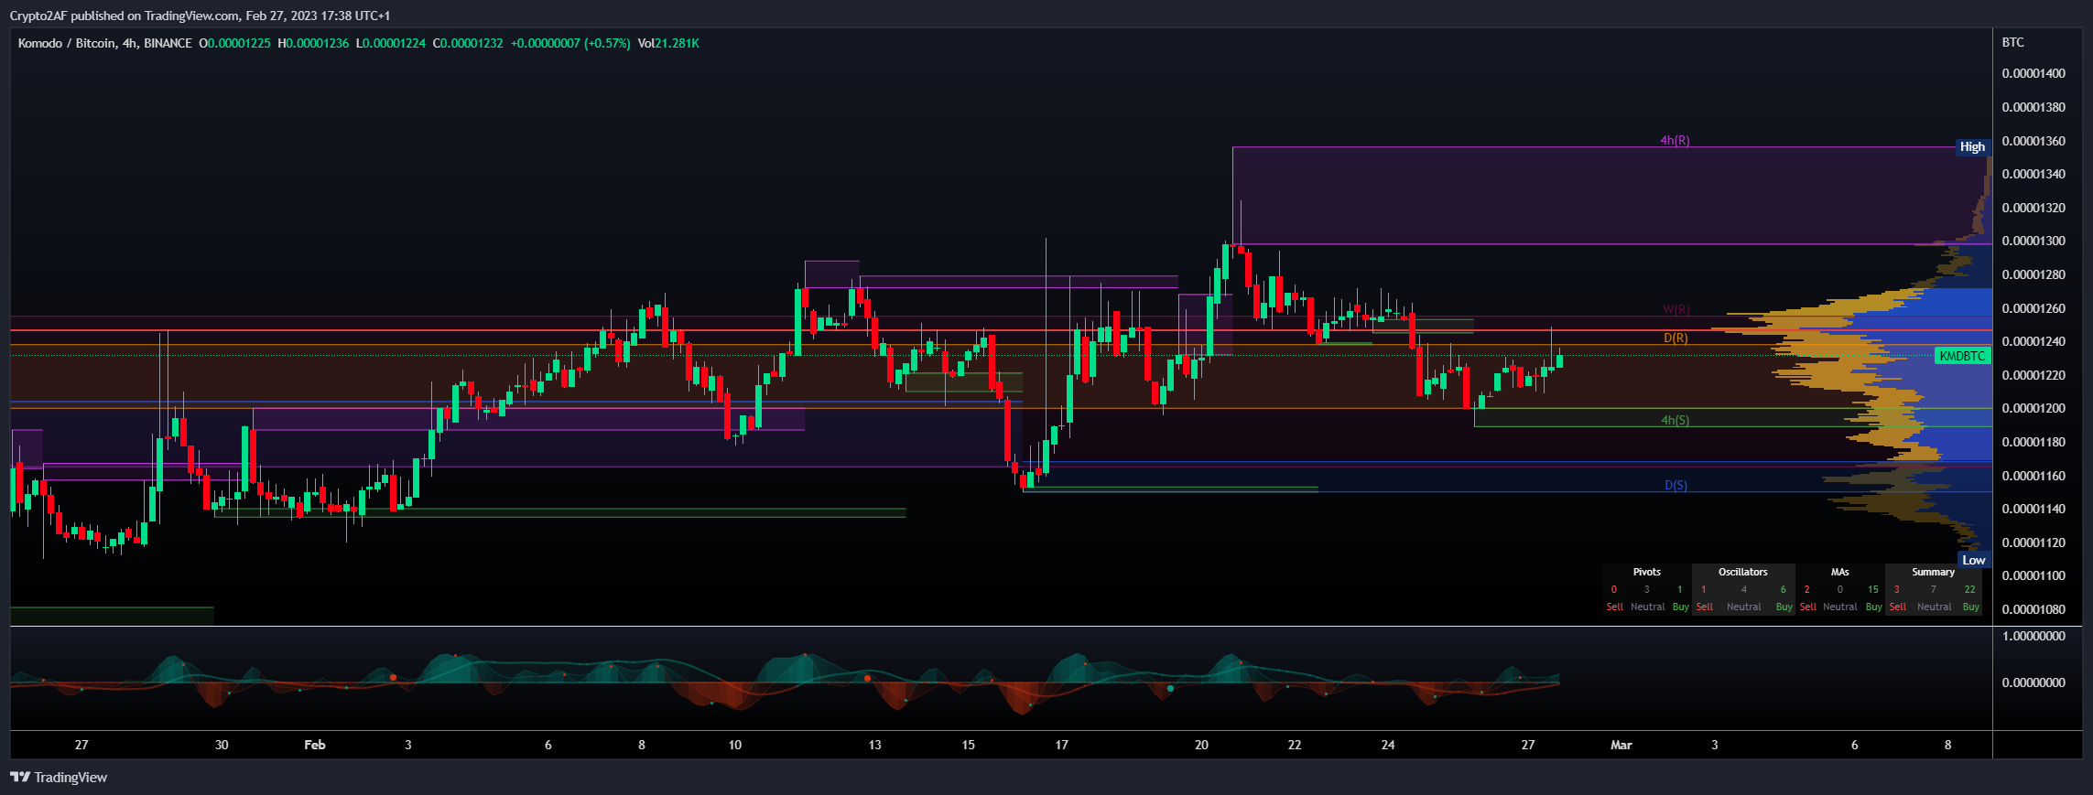Click the 15 date label on time axis
This screenshot has width=2093, height=795.
point(969,745)
